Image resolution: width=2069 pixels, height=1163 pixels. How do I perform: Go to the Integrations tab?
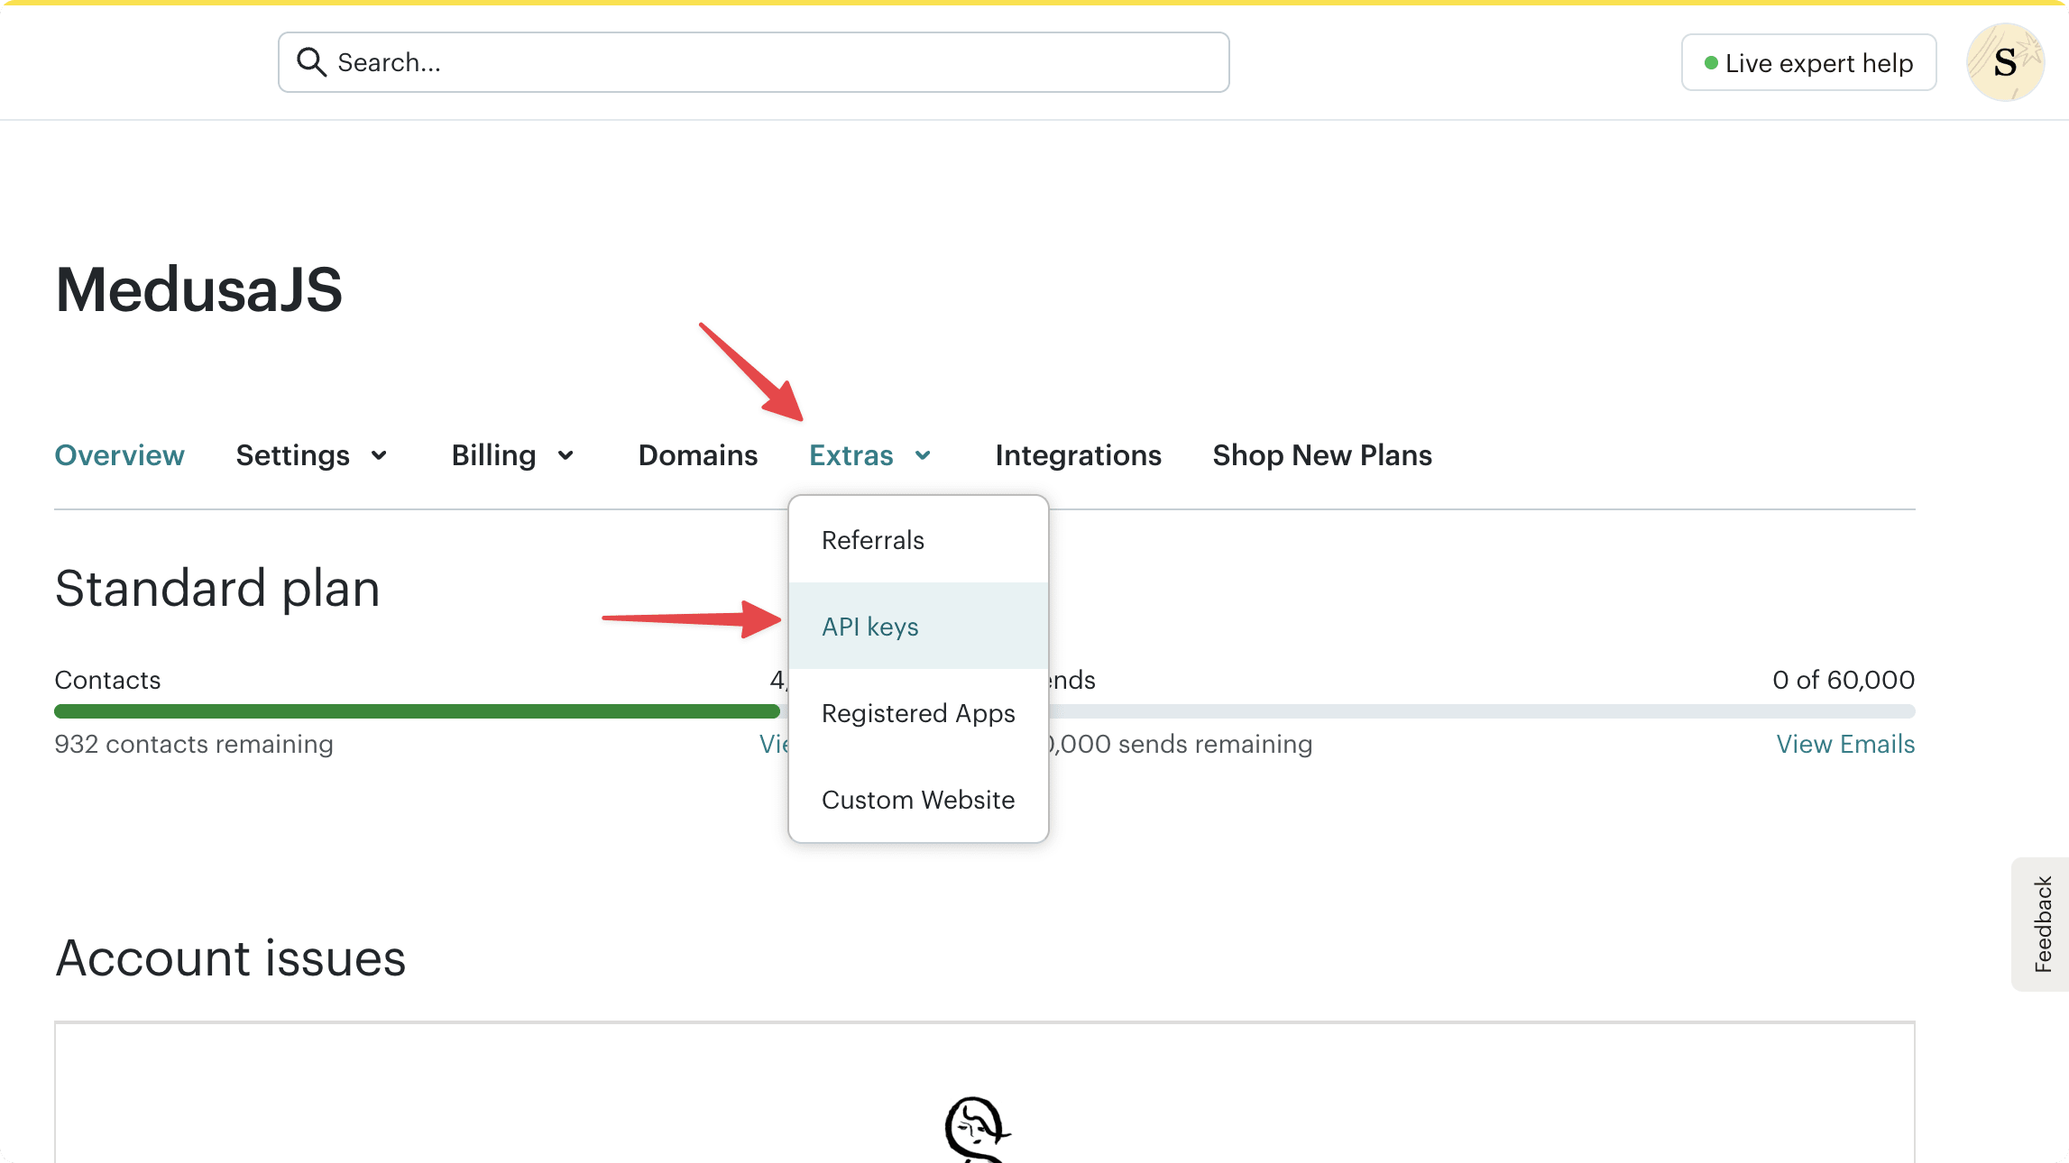point(1078,454)
